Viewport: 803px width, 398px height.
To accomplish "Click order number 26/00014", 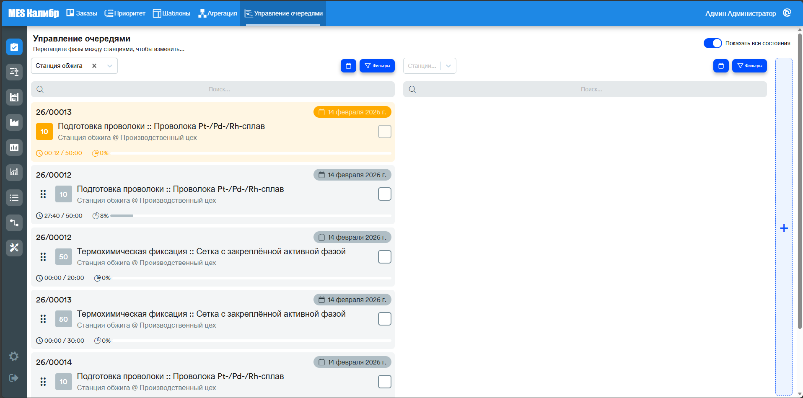I will tap(54, 362).
